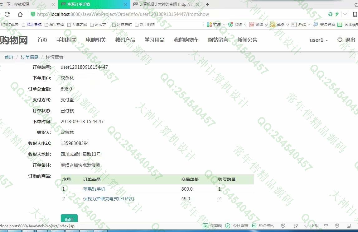Click the pin icon in status bar

click(296, 226)
